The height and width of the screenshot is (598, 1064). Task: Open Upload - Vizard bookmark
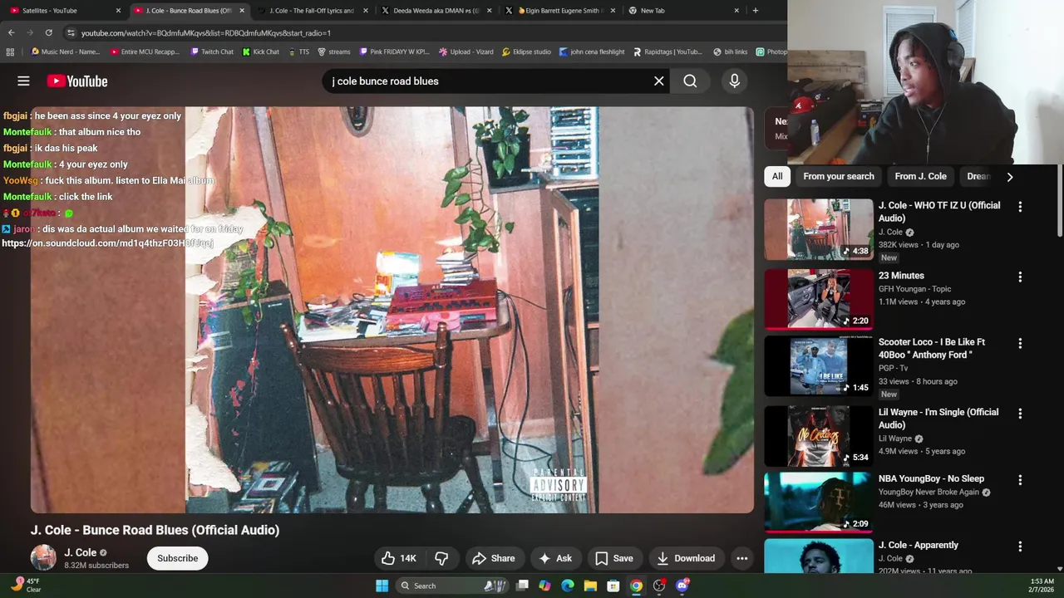tap(465, 51)
